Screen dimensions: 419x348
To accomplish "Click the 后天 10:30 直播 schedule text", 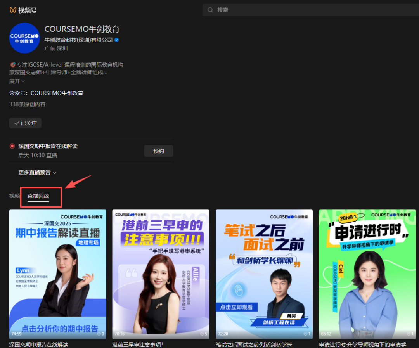I will (38, 155).
